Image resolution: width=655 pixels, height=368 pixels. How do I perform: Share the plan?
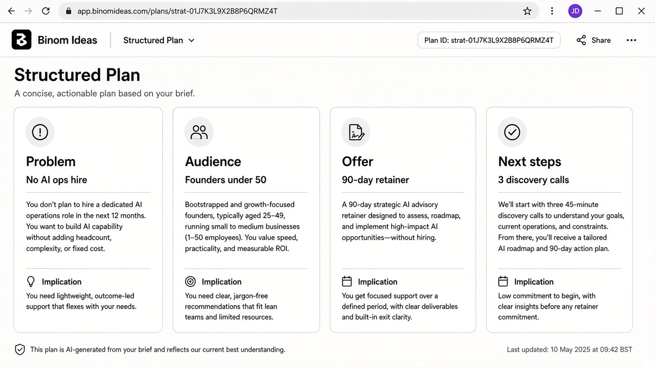click(x=594, y=40)
